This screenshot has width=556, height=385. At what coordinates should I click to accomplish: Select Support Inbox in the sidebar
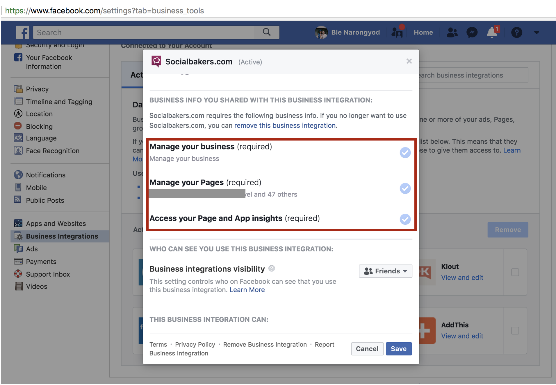[48, 274]
